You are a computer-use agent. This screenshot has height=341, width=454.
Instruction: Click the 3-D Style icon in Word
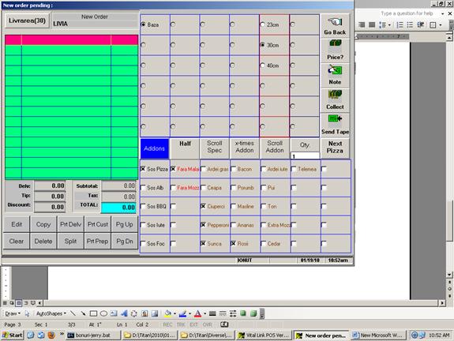pos(253,313)
